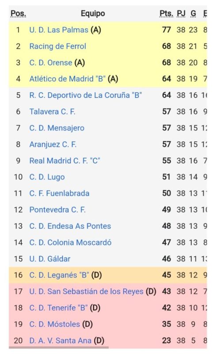The height and width of the screenshot is (354, 213).
Task: Open the U. D. Las Palmas link
Action: coord(59,30)
